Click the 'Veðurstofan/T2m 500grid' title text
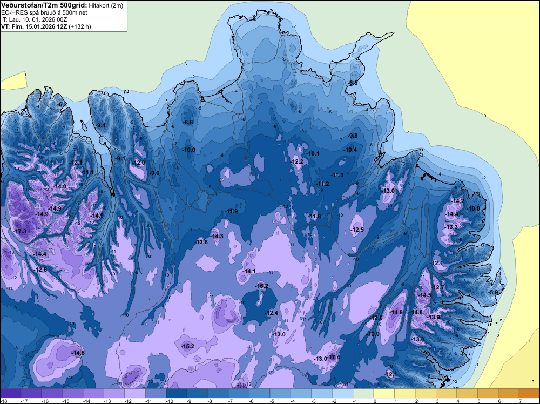The image size is (540, 404). click(x=44, y=5)
